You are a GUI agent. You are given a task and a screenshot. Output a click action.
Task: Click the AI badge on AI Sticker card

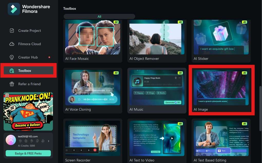(x=245, y=22)
